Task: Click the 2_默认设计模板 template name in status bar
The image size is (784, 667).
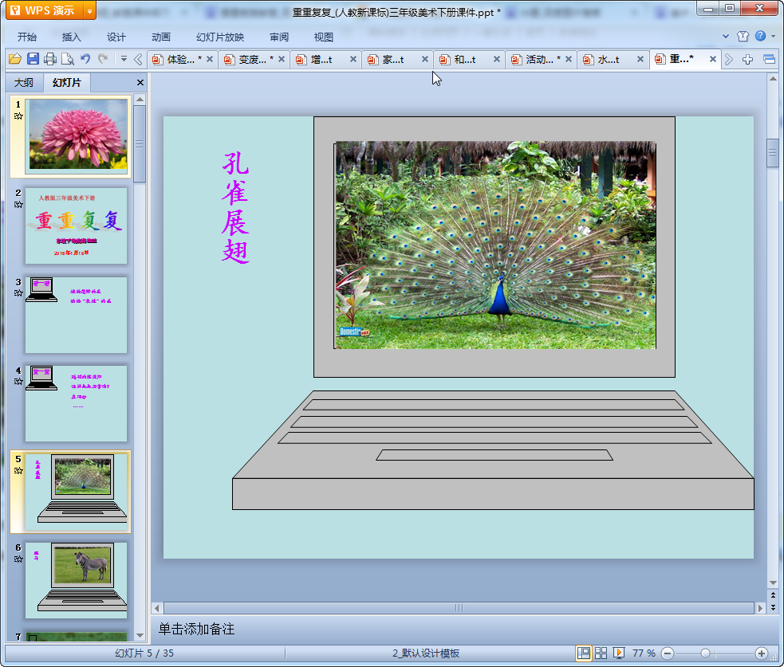Action: click(x=426, y=653)
